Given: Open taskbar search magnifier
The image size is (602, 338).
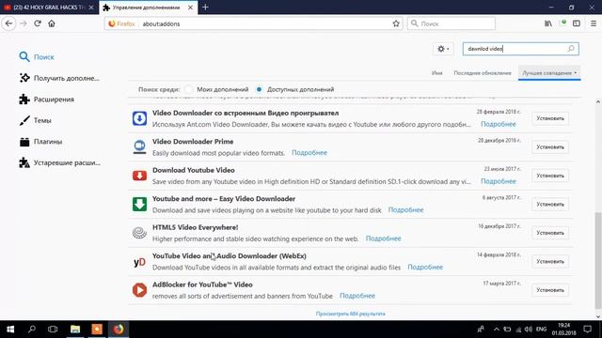Looking at the screenshot, I should [x=32, y=330].
